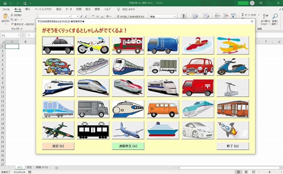Click the 連続再生 (A) button
Image resolution: width=283 pixels, height=174 pixels.
[x=128, y=146]
